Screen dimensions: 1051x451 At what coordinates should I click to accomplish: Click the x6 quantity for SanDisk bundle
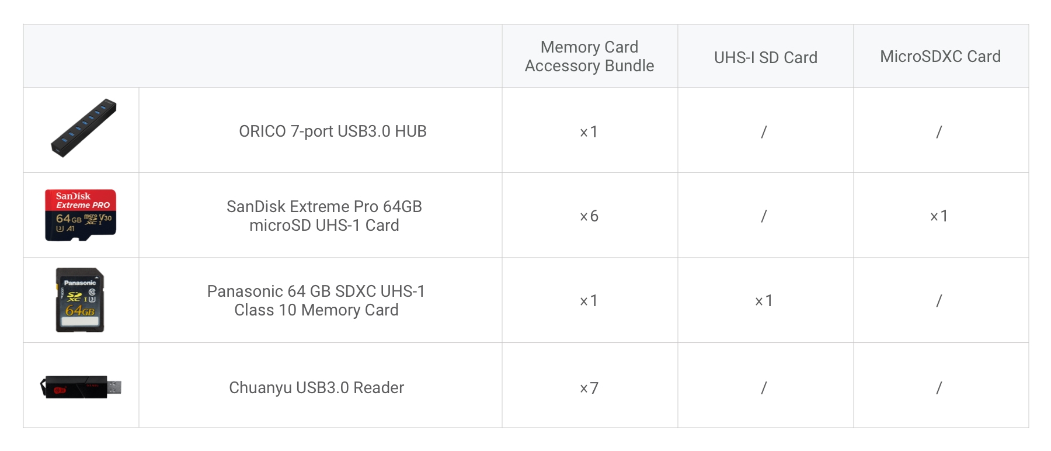[589, 216]
